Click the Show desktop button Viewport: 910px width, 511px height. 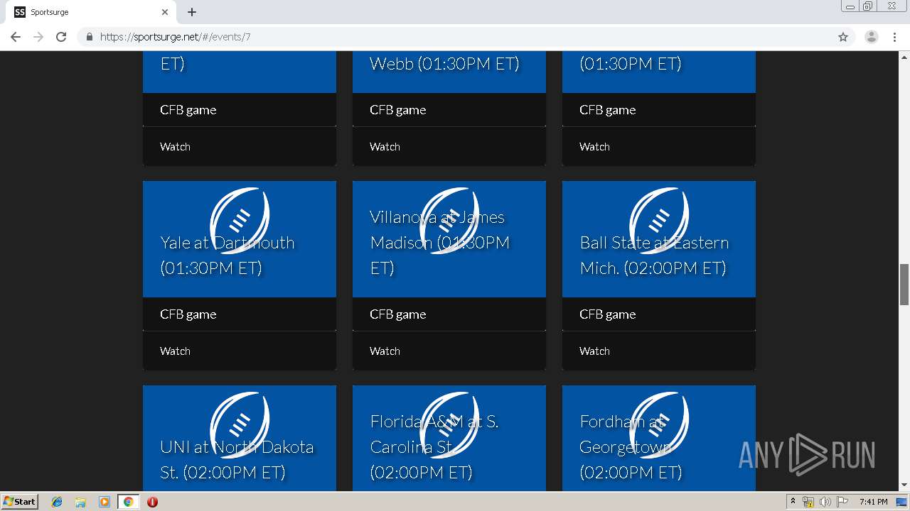[903, 502]
